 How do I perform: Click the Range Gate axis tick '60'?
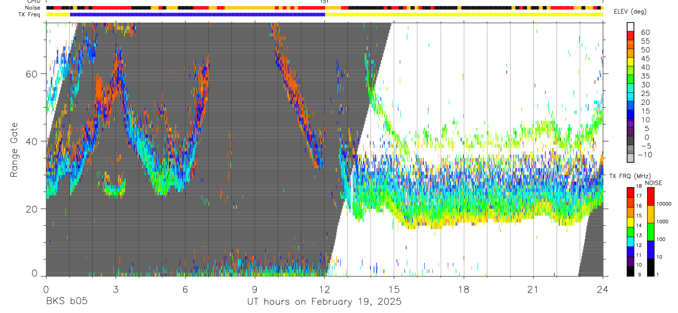pos(32,73)
